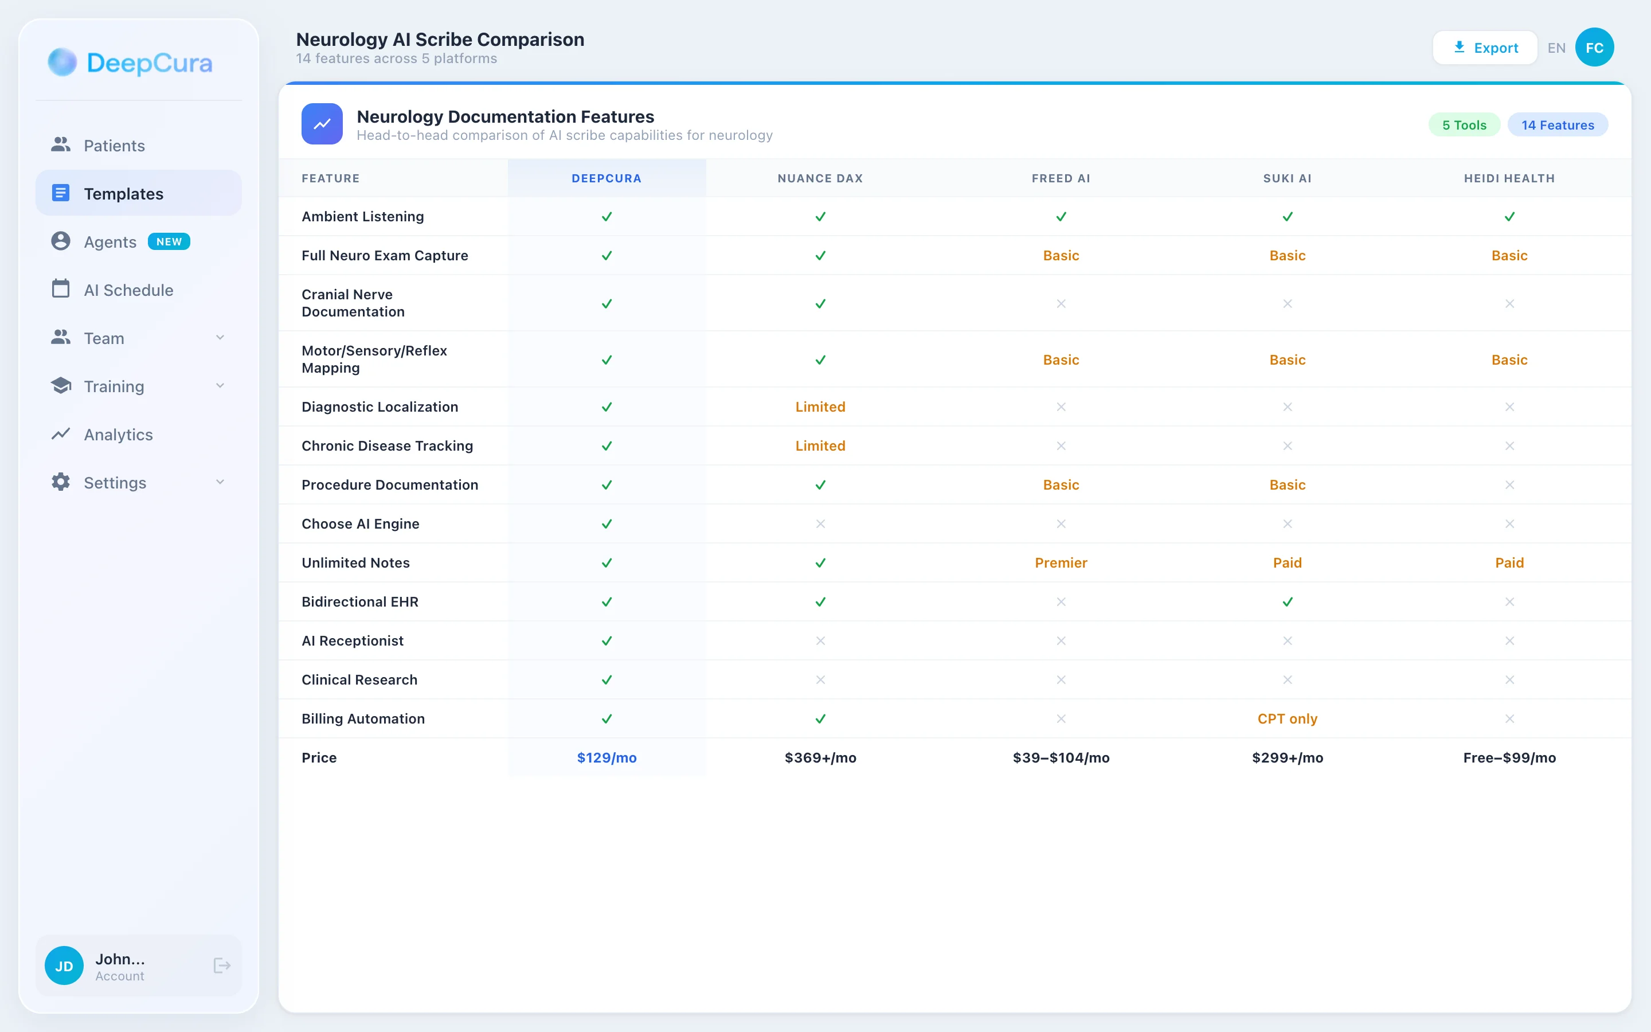Screen dimensions: 1651x1032
Task: Open Templates via its document icon
Action: 61,193
